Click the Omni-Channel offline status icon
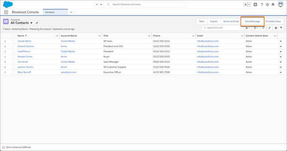Screen dimensions: 287x151 (3, 147)
